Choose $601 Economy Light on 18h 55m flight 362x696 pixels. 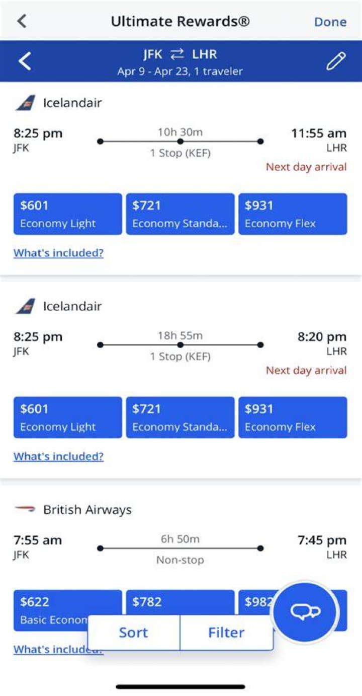click(x=68, y=417)
